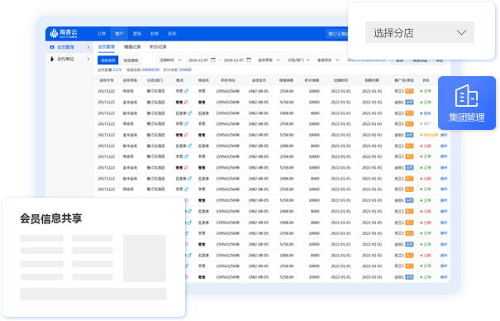Open the 会员等级 filter dropdown
This screenshot has height=321, width=500.
click(269, 60)
